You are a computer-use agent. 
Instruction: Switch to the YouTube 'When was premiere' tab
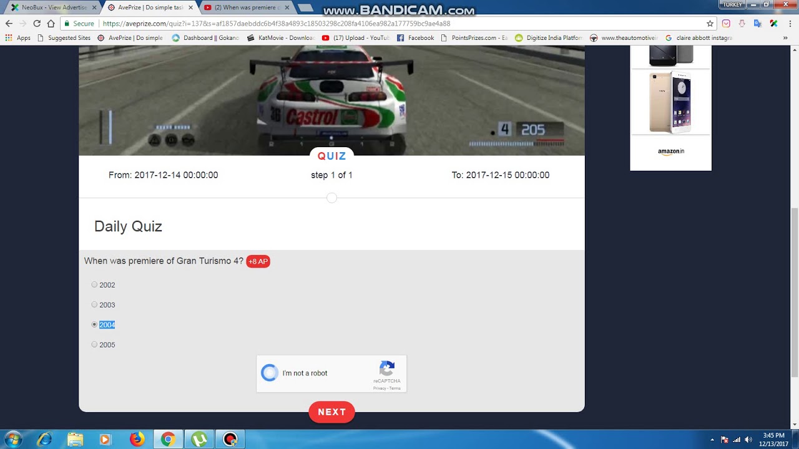(247, 7)
